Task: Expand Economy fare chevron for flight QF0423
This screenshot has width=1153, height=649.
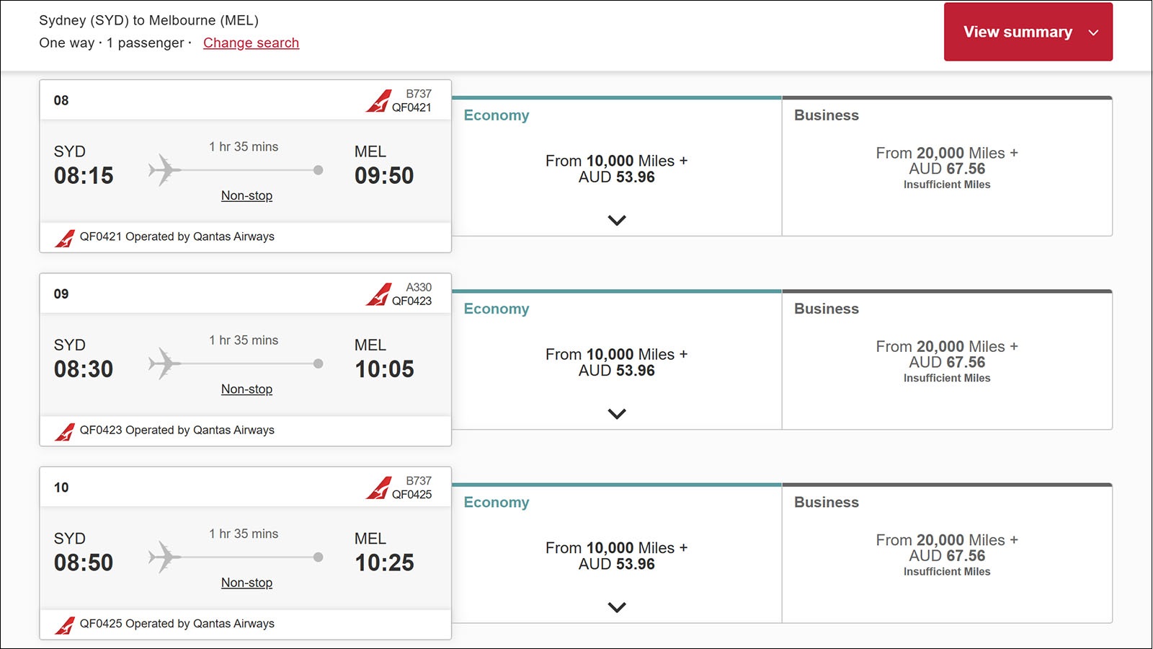Action: pos(617,413)
